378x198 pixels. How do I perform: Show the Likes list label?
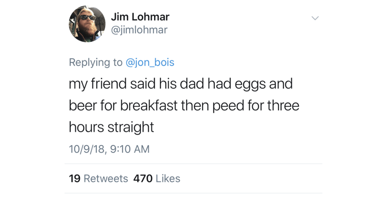click(168, 178)
